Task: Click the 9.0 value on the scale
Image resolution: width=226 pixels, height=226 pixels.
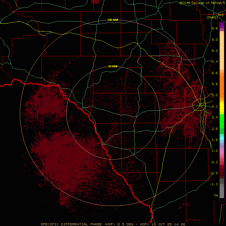Action: click(215, 39)
